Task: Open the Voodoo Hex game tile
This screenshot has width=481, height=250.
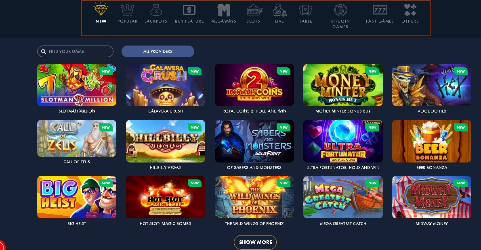Action: pos(431,85)
